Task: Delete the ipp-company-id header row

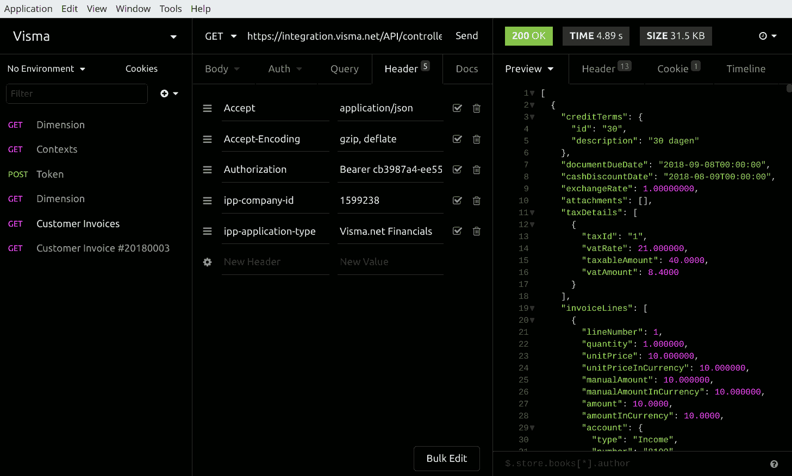Action: pos(477,201)
